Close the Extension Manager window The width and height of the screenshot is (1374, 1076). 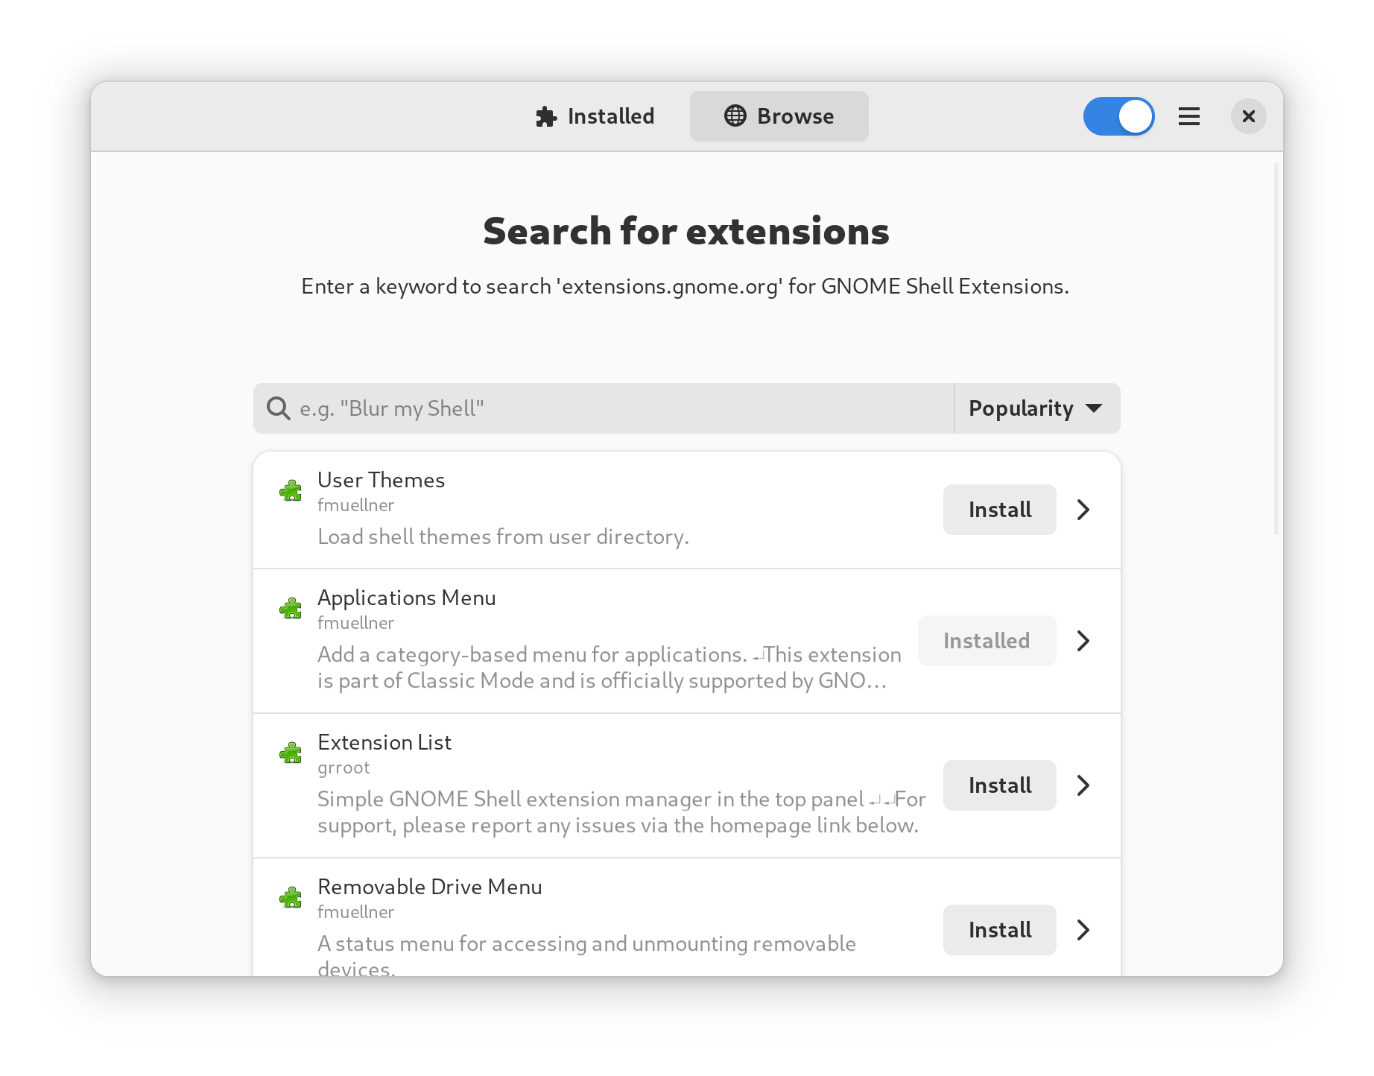(1249, 116)
